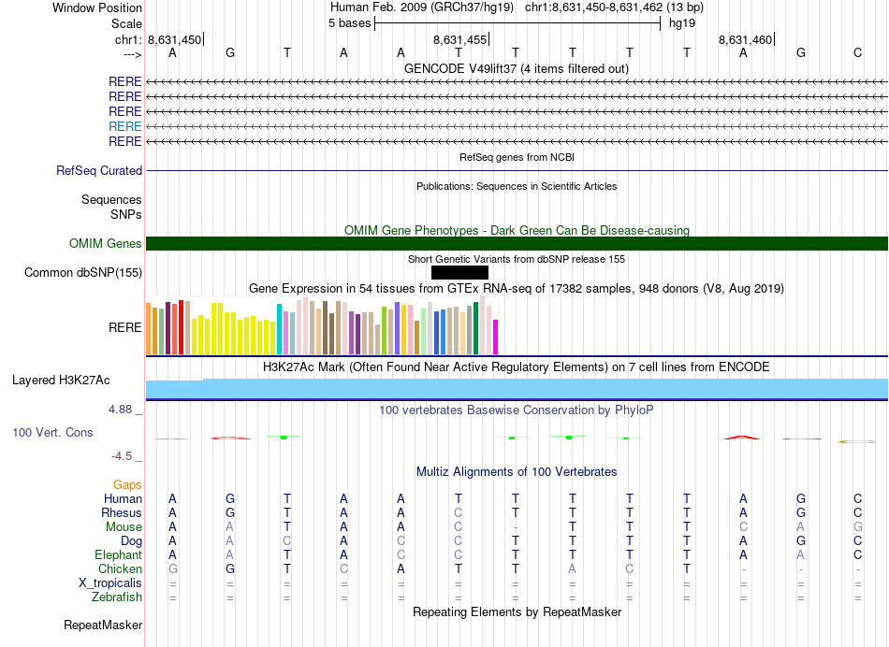Click the 'Sequences' track label
This screenshot has width=889, height=647.
pos(111,199)
